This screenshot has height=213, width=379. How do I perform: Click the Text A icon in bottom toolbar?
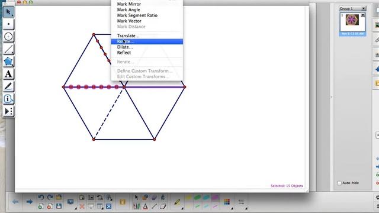(145, 206)
